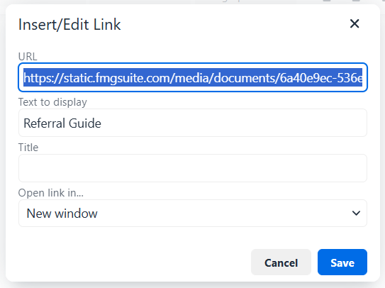This screenshot has height=288, width=385.
Task: Select the 'New window' option text
Action: [62, 214]
